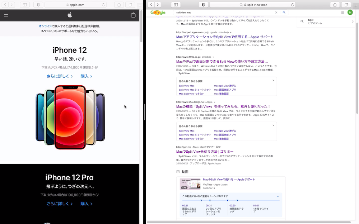Open shopping bag on apple.com
The width and height of the screenshot is (359, 224).
click(133, 15)
